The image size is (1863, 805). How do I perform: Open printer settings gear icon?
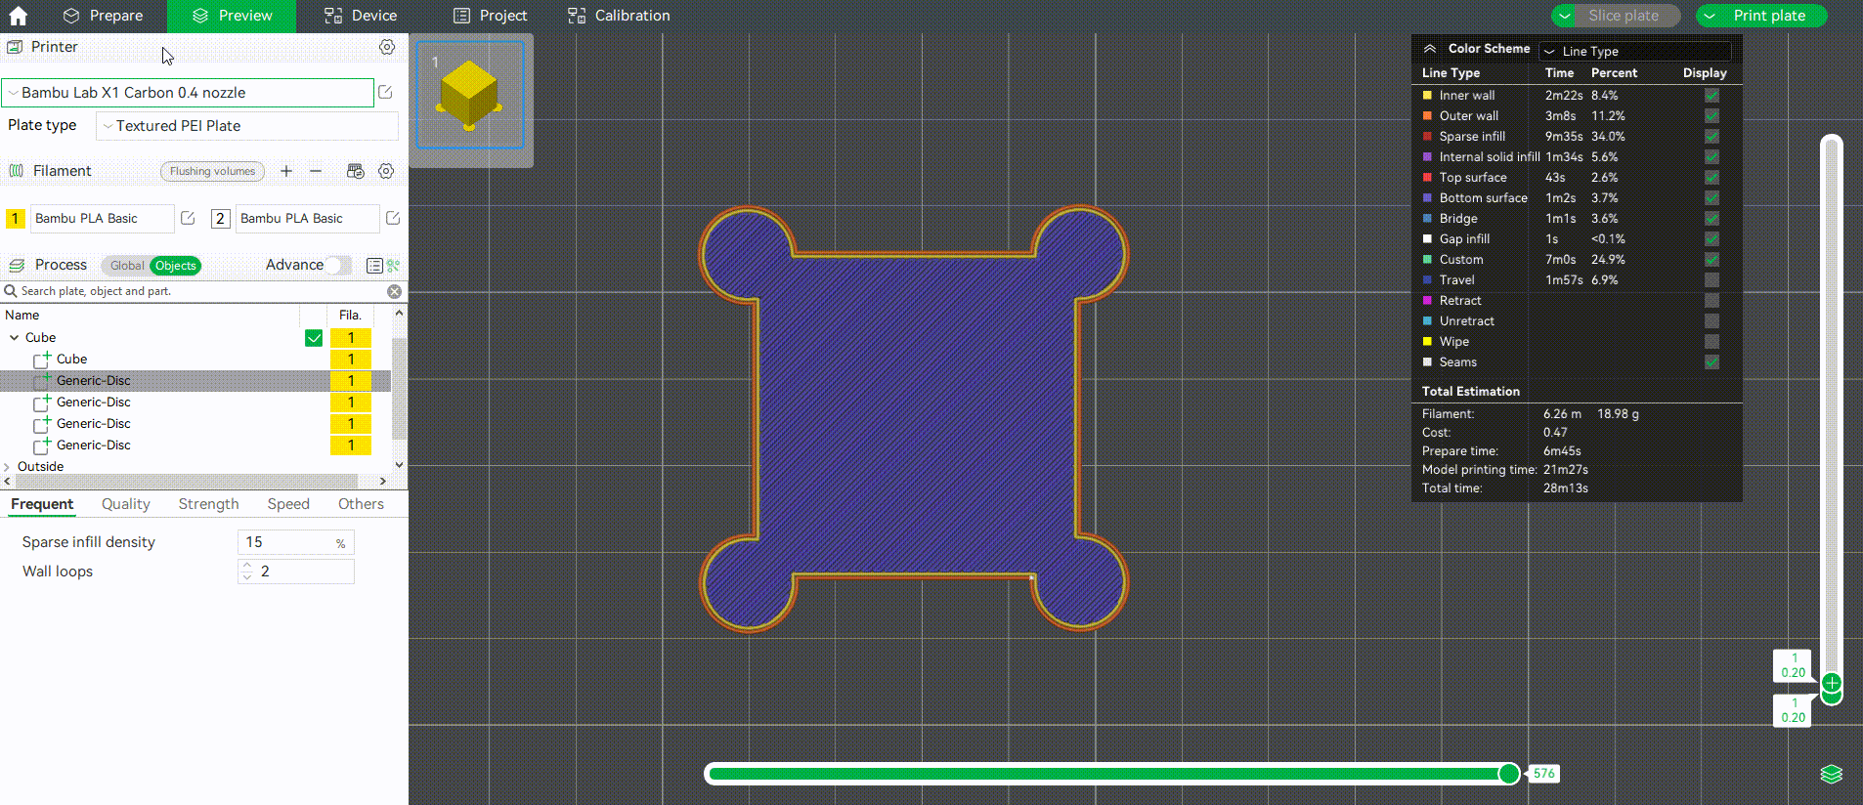[x=387, y=47]
